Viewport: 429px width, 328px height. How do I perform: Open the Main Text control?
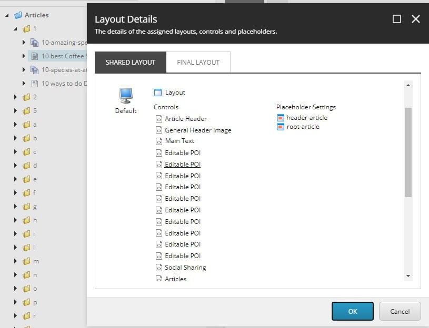[179, 141]
